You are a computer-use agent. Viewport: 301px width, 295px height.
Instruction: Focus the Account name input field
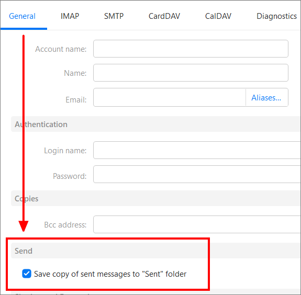[x=191, y=49]
